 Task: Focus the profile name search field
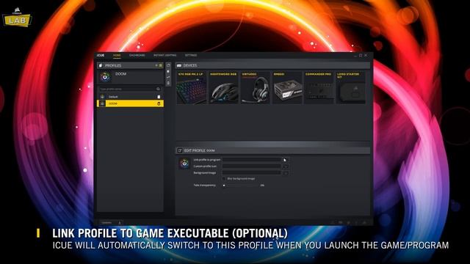130,89
